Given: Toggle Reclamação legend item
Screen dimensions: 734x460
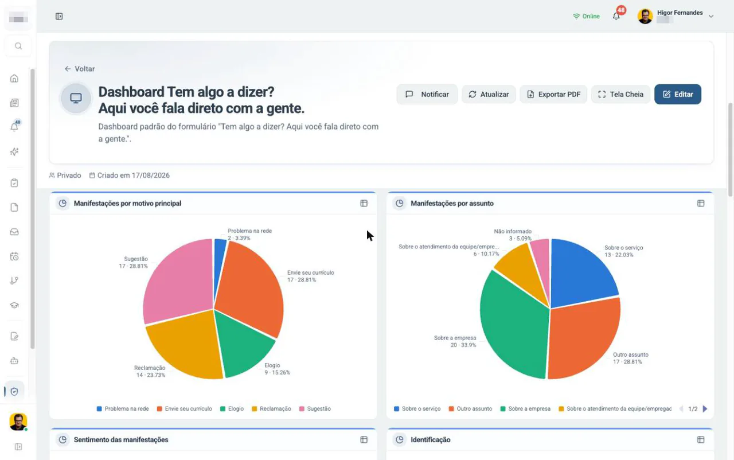Looking at the screenshot, I should click(x=271, y=409).
